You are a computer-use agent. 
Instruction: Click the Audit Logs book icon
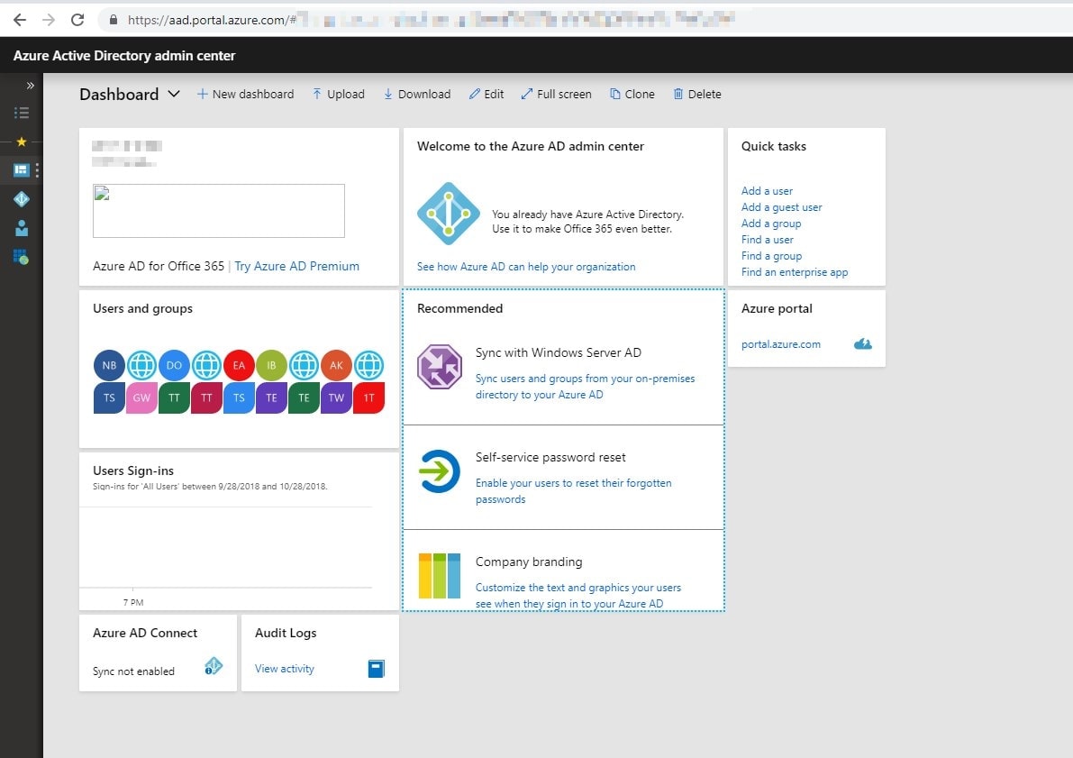pyautogui.click(x=376, y=669)
